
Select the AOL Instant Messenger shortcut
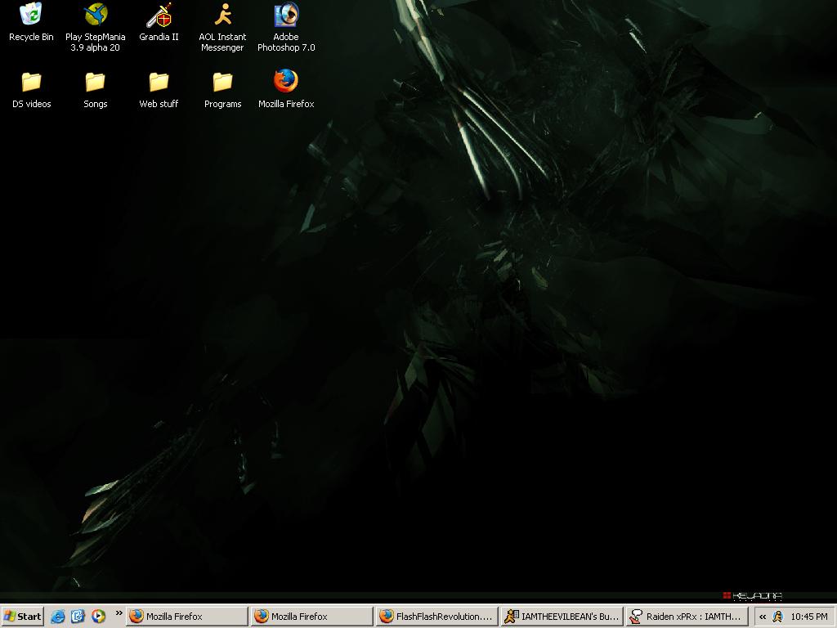point(222,27)
